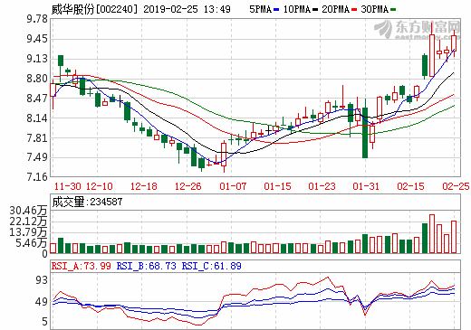471x330 pixels.
Task: Click the red 20PMA color swatch
Action: [354, 10]
